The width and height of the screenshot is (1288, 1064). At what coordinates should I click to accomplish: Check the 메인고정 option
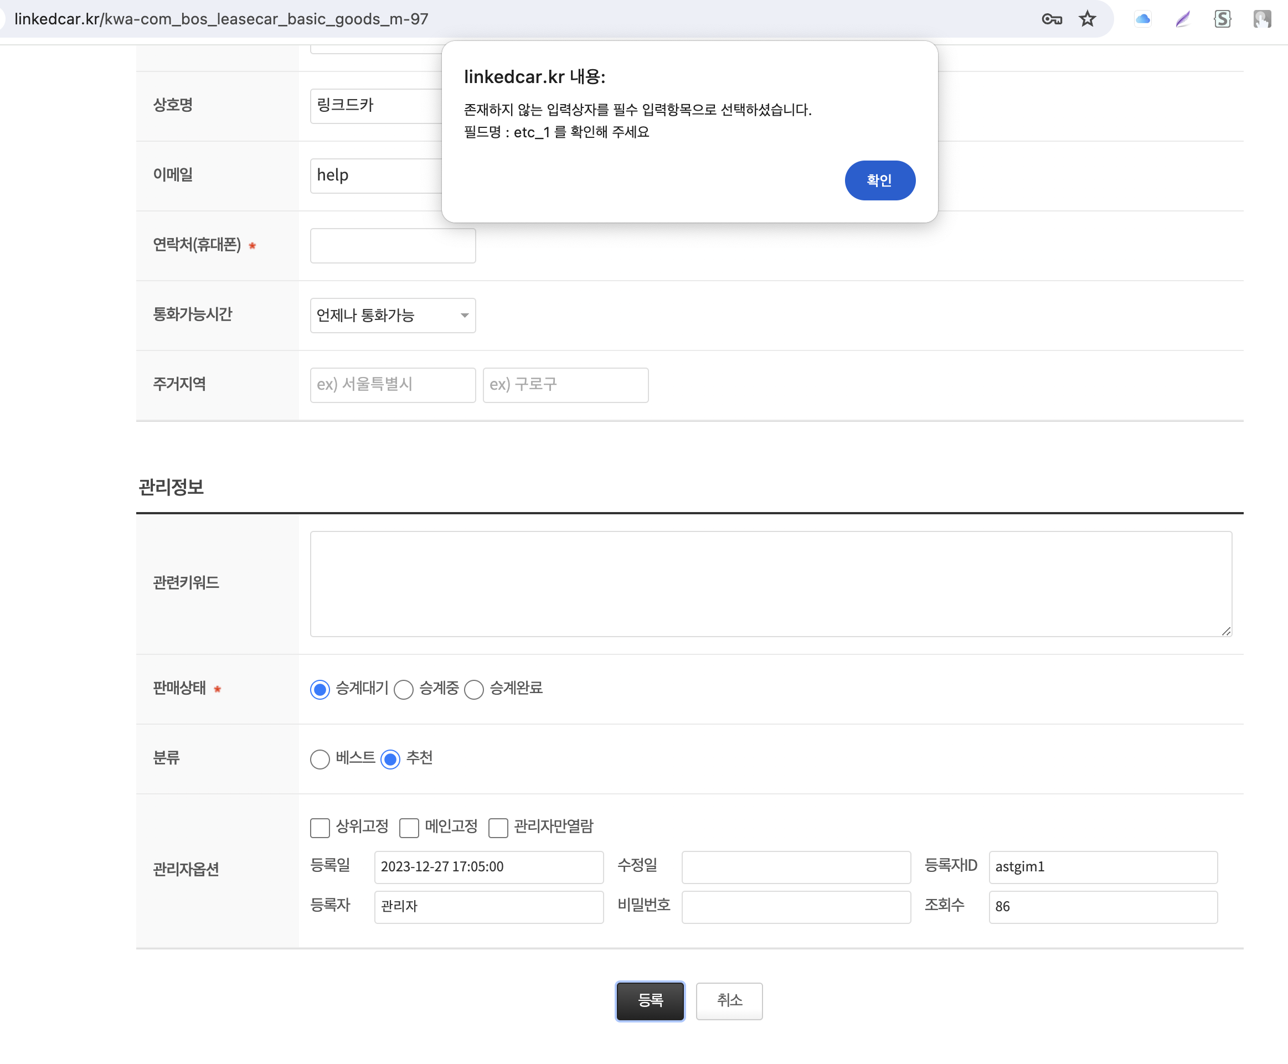[409, 828]
